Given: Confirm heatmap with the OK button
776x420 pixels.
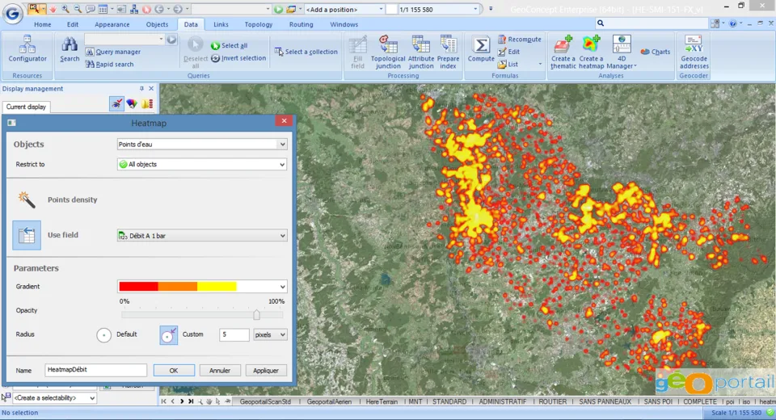Looking at the screenshot, I should 174,371.
